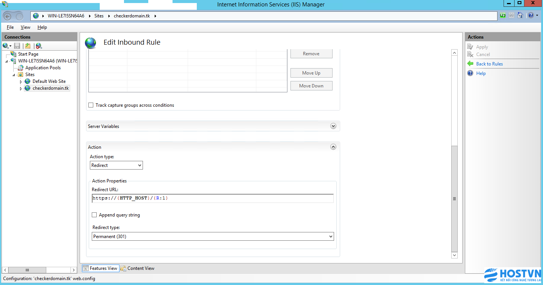Click the globe icon in address bar
543x285 pixels.
(x=36, y=16)
